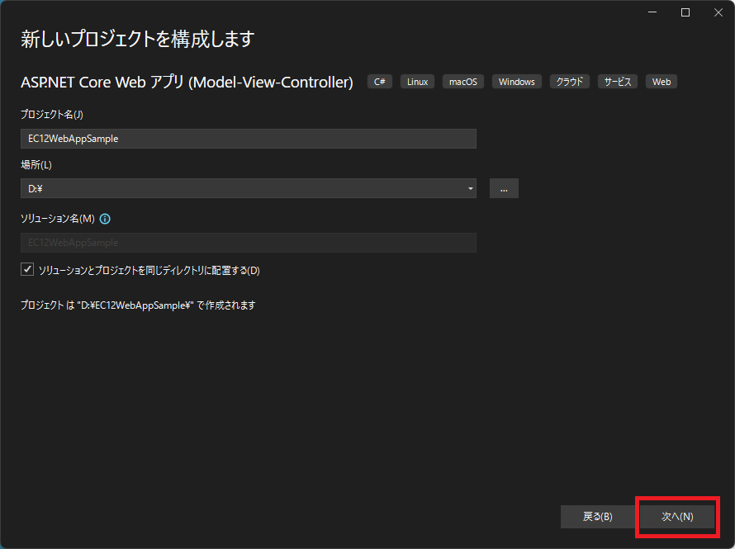Click the browse location ellipsis button
The width and height of the screenshot is (735, 549).
point(504,188)
